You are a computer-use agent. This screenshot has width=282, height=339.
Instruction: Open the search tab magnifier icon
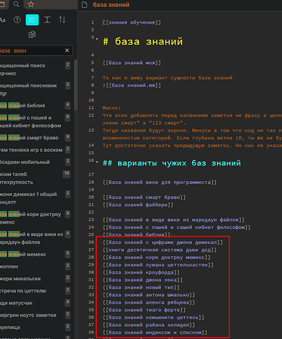pos(16,4)
